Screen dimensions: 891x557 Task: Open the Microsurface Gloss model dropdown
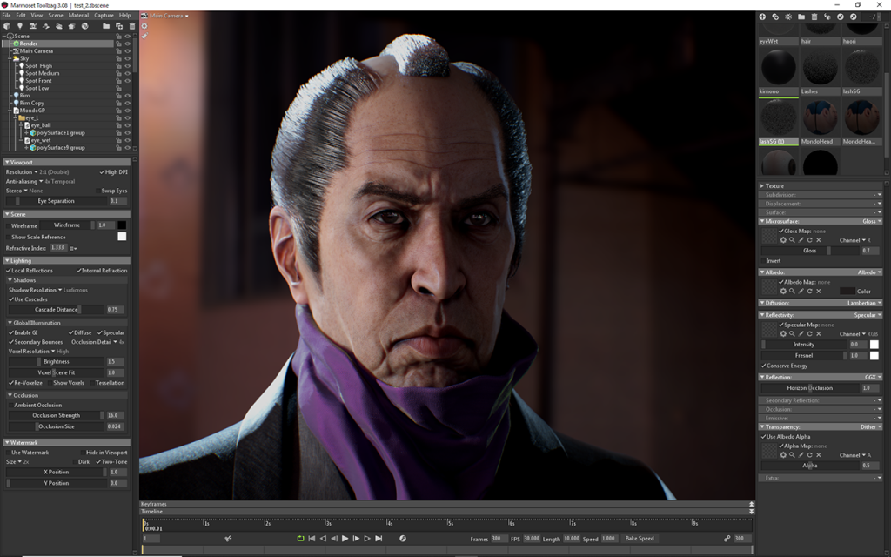tap(872, 221)
